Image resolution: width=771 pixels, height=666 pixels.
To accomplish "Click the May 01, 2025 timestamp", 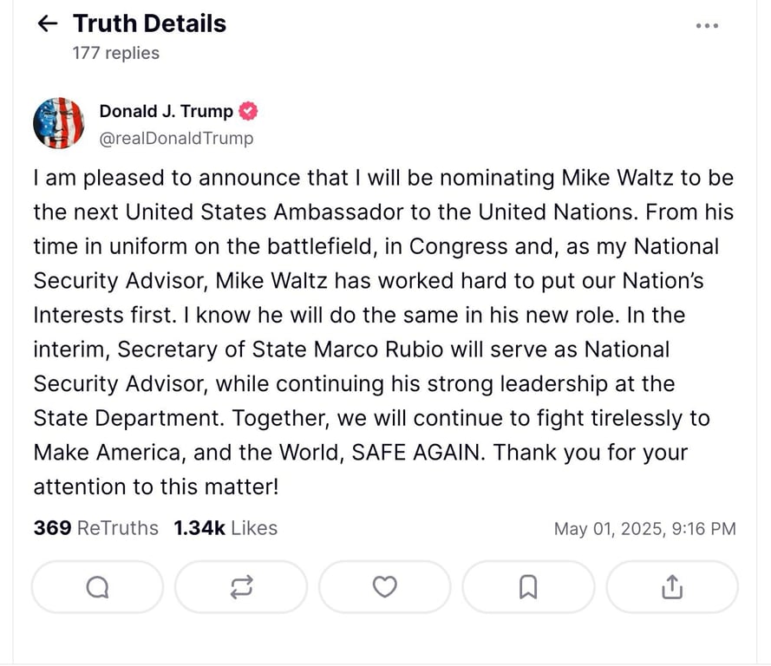I will tap(645, 528).
